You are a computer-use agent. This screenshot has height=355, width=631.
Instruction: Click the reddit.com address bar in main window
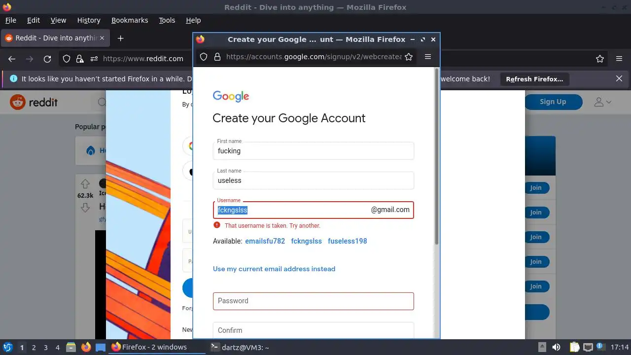coord(143,59)
